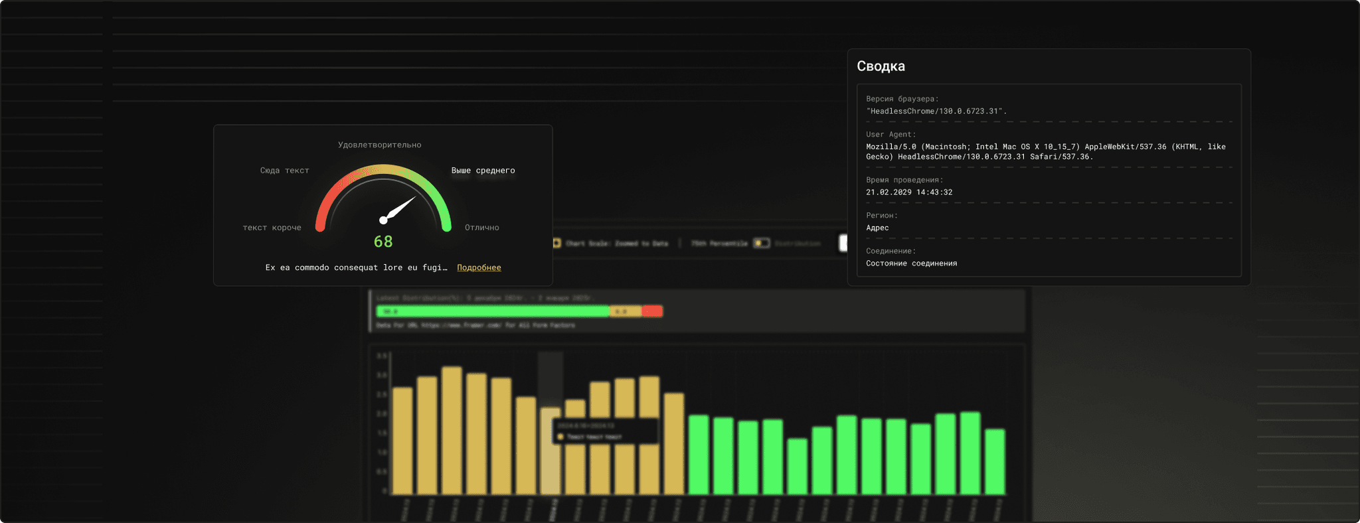Select the Выше среднего gauge label
Image resolution: width=1360 pixels, height=523 pixels.
(483, 171)
